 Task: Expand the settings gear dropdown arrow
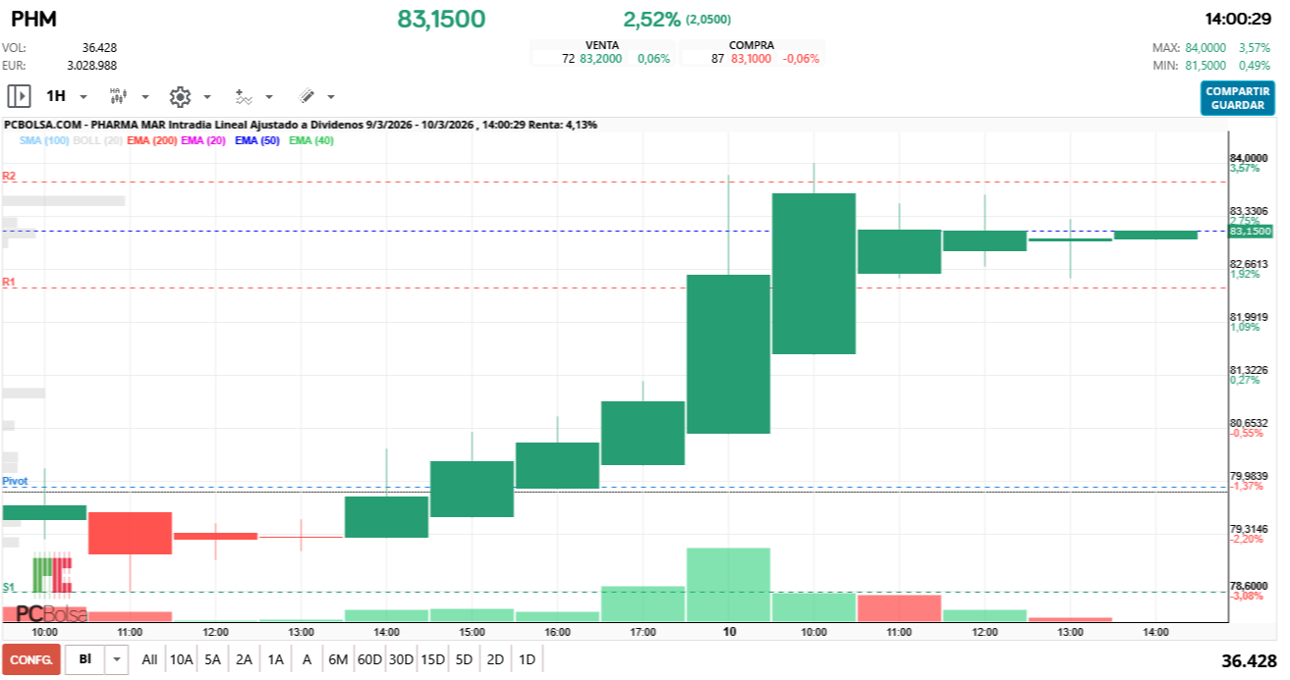coord(207,97)
